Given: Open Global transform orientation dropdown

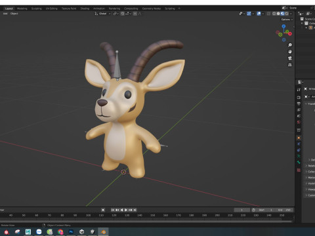Looking at the screenshot, I should coord(102,14).
